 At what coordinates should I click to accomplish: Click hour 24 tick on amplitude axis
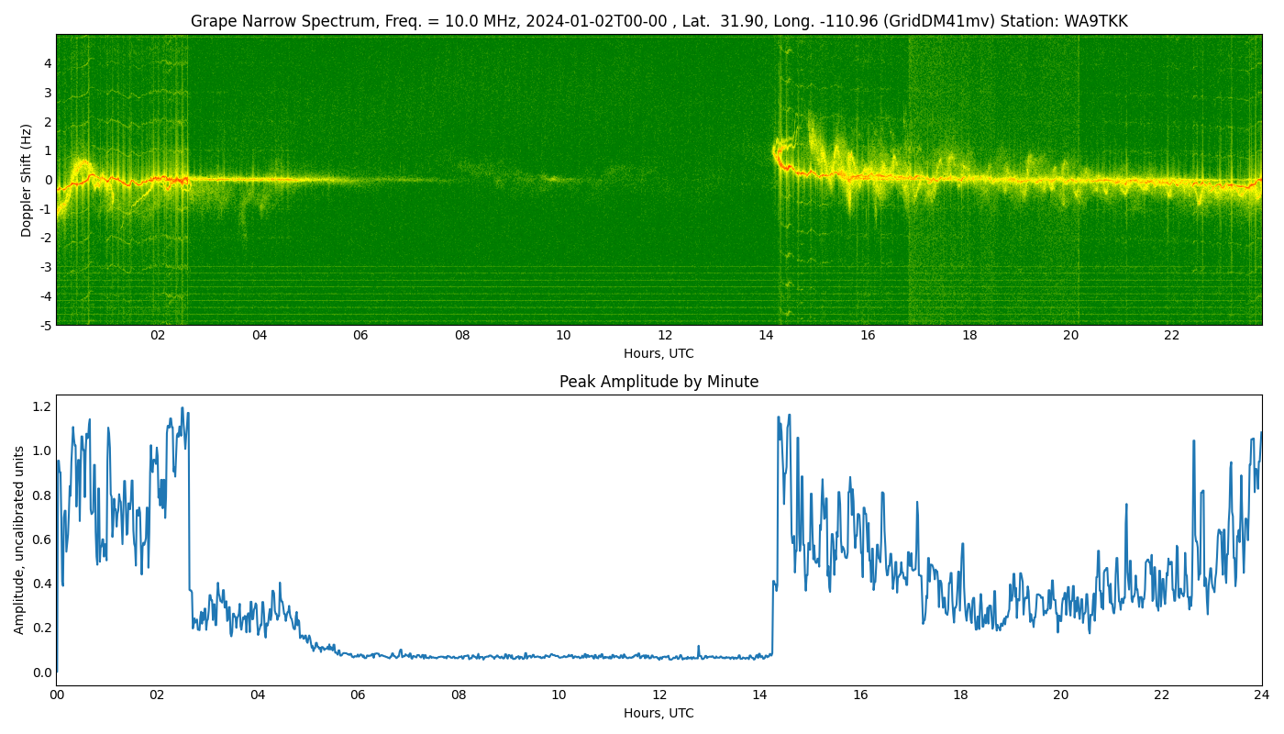(x=1262, y=695)
